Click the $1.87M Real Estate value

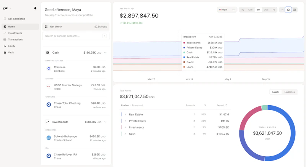224,114
